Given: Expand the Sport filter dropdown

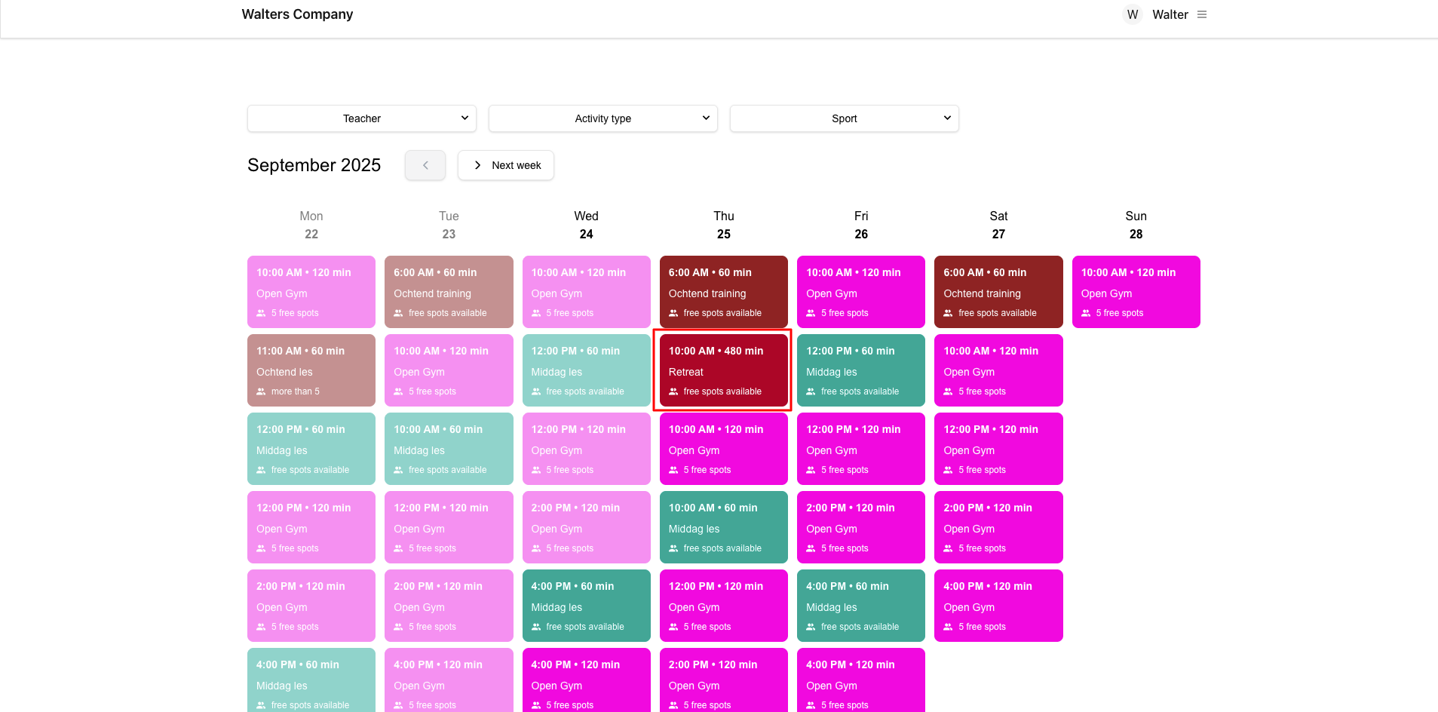Looking at the screenshot, I should pos(845,118).
